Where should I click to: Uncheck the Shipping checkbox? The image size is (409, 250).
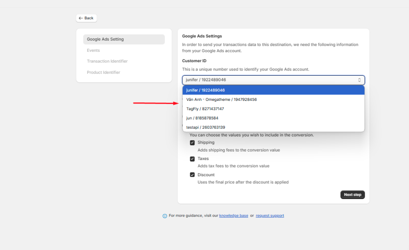pyautogui.click(x=192, y=143)
